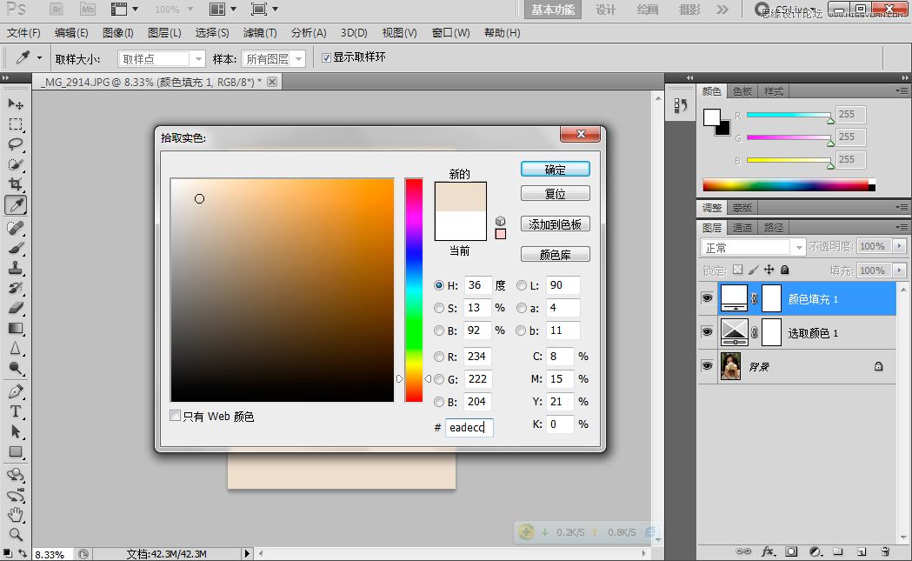Open the 文件(F) menu
This screenshot has width=912, height=561.
23,32
